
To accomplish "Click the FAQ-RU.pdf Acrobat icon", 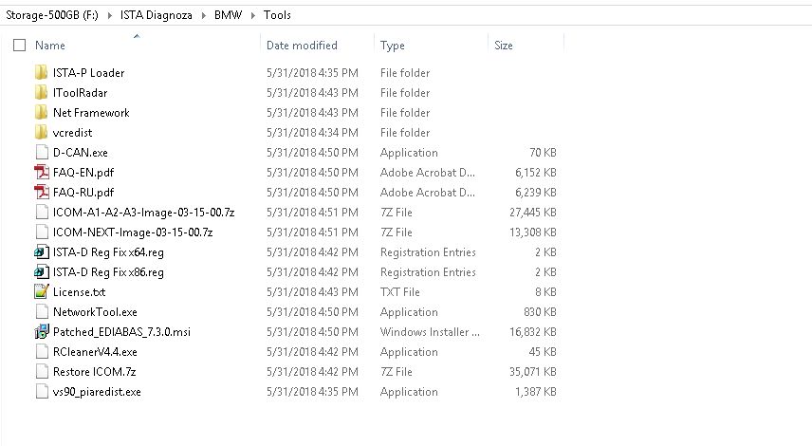I will [x=41, y=193].
